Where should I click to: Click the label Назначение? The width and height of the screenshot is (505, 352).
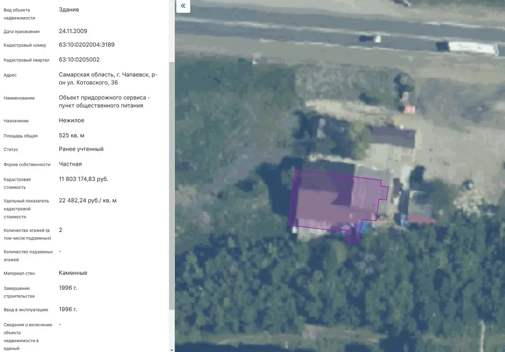tap(16, 121)
